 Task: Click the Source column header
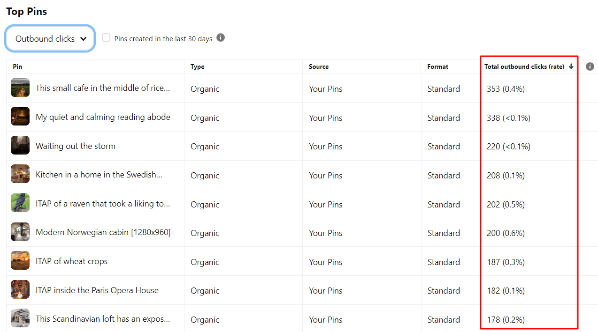point(318,66)
